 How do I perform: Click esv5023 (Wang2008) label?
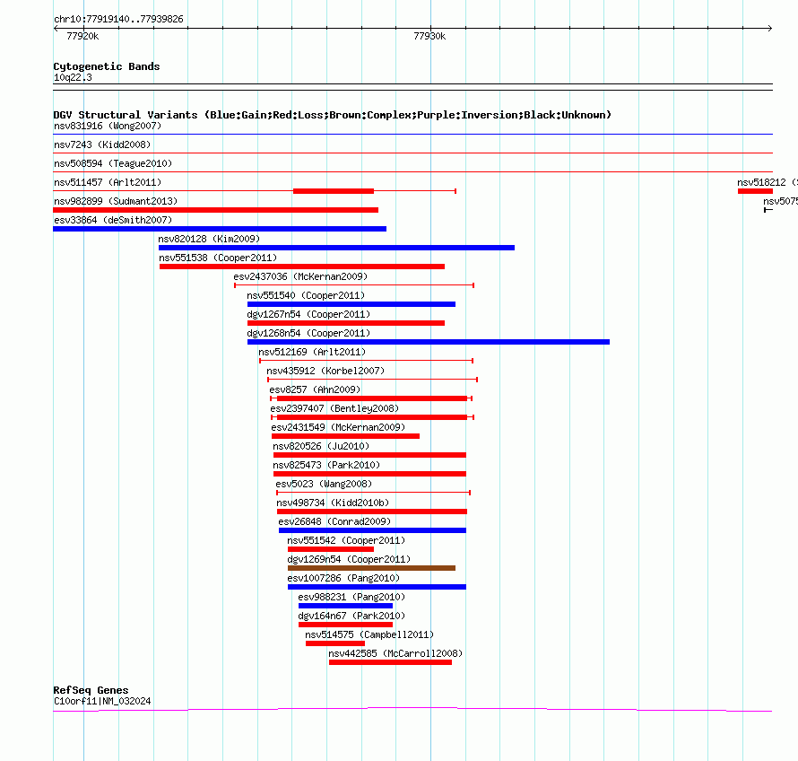pyautogui.click(x=324, y=484)
